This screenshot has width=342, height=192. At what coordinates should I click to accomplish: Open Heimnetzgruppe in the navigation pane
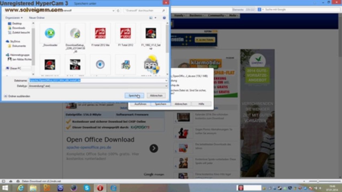point(20,55)
